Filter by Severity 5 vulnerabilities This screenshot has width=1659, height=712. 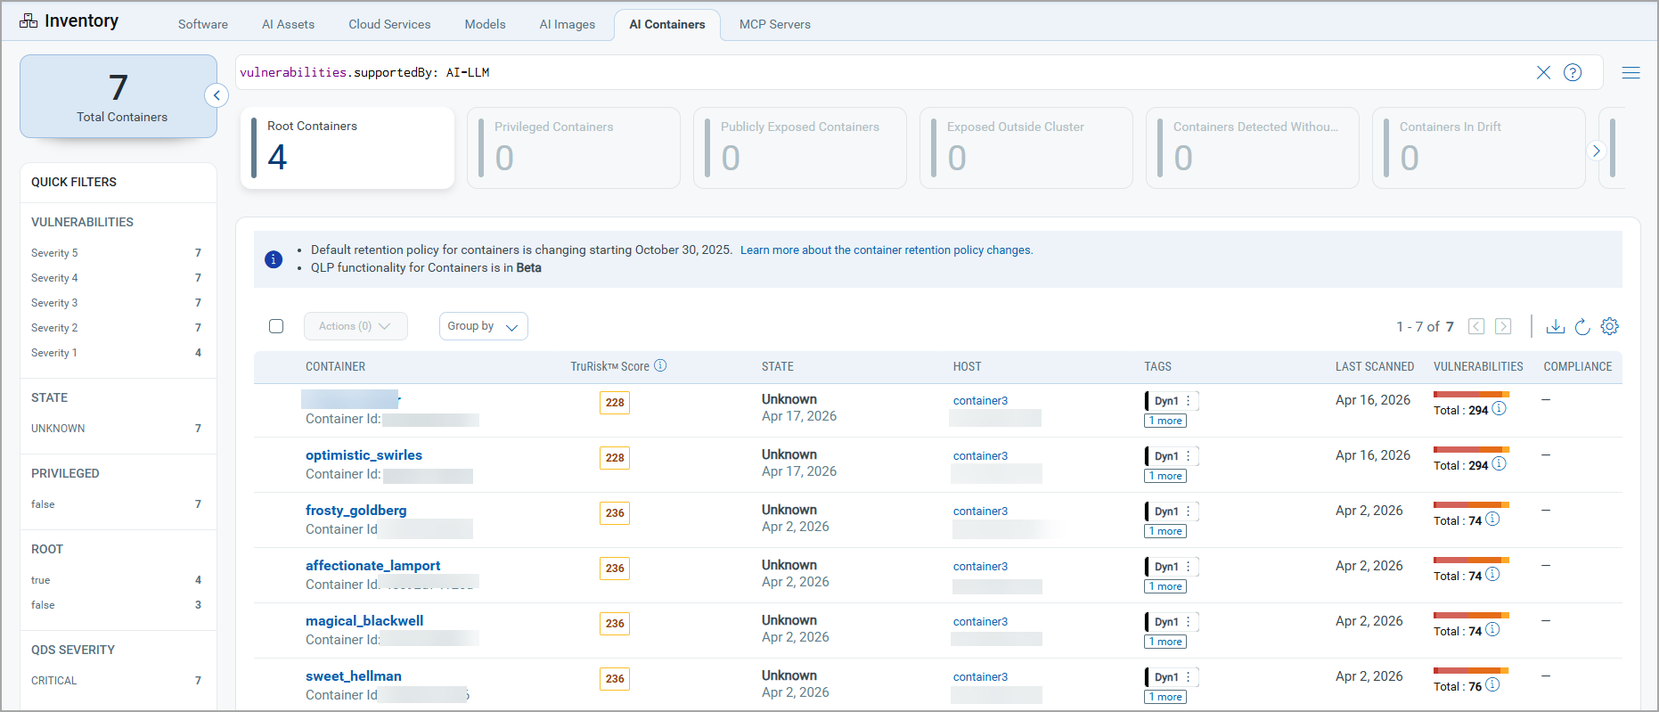coord(116,253)
